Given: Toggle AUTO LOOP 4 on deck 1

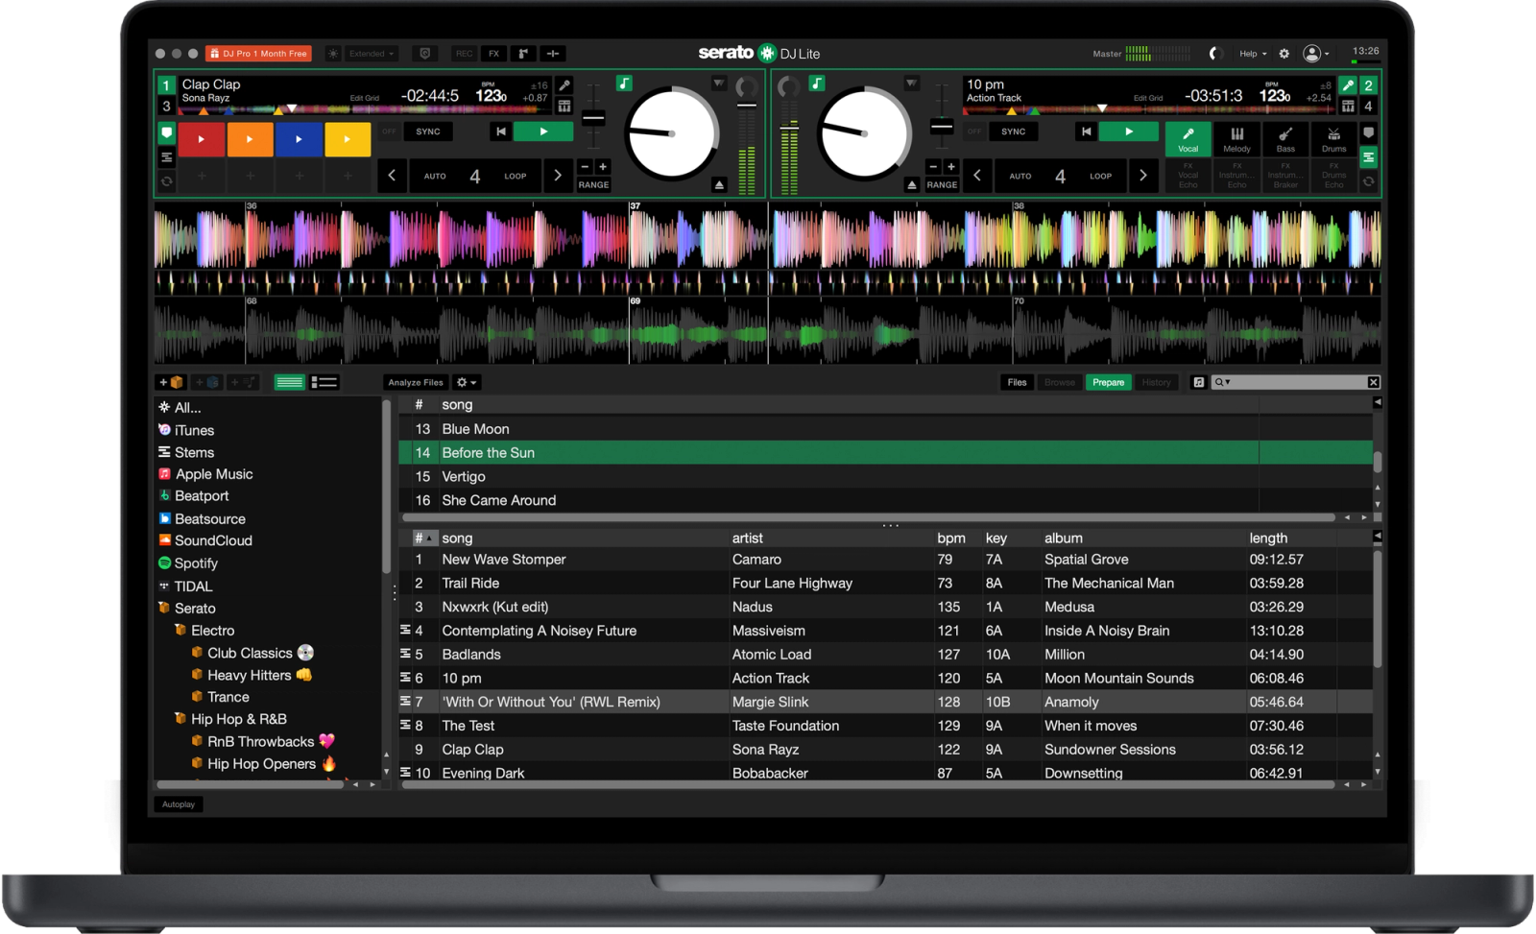Looking at the screenshot, I should [x=474, y=176].
